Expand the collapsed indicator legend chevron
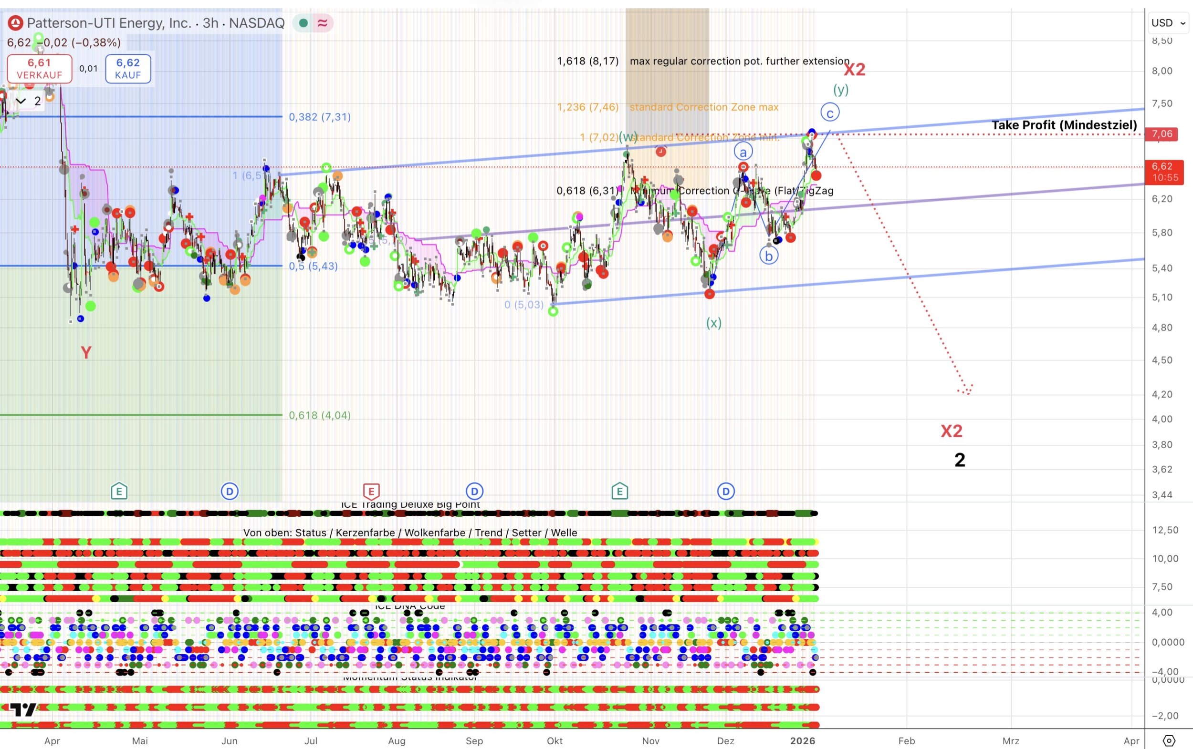1193x749 pixels. point(21,101)
